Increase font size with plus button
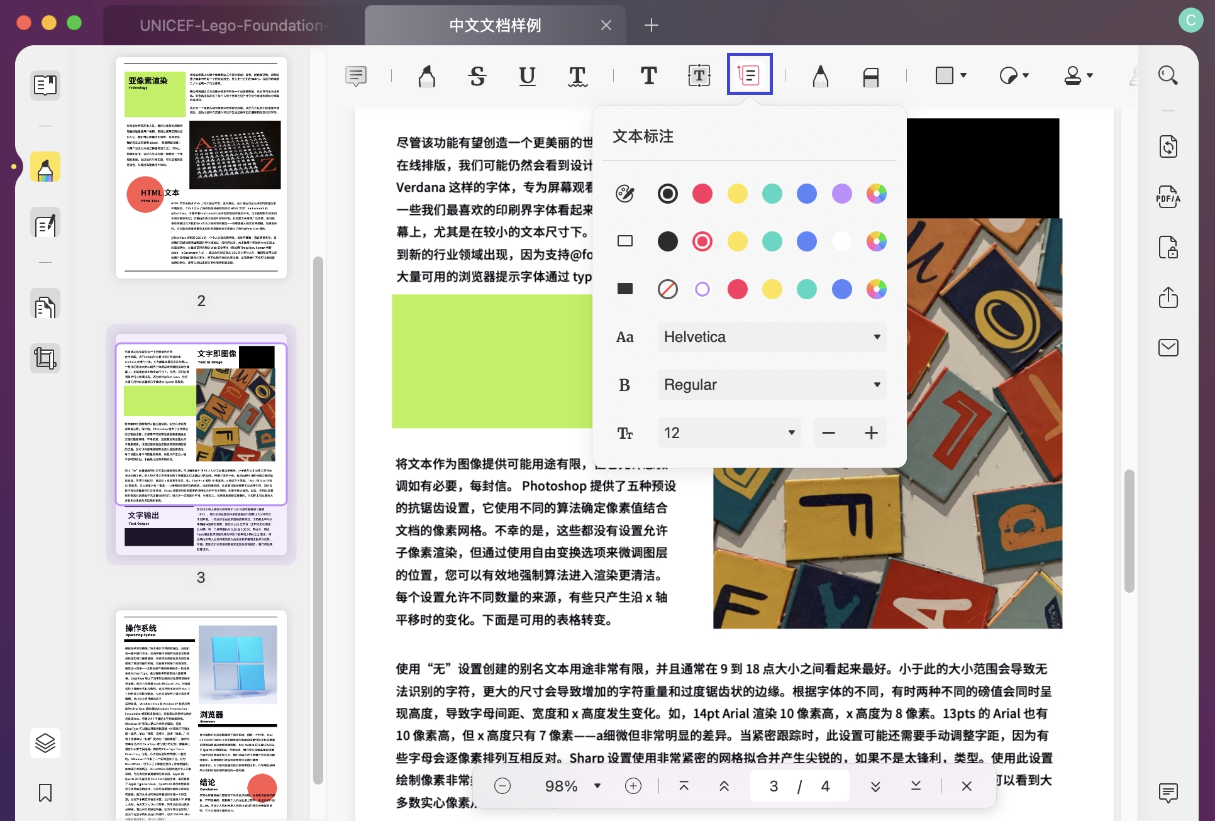The width and height of the screenshot is (1215, 821). [871, 433]
